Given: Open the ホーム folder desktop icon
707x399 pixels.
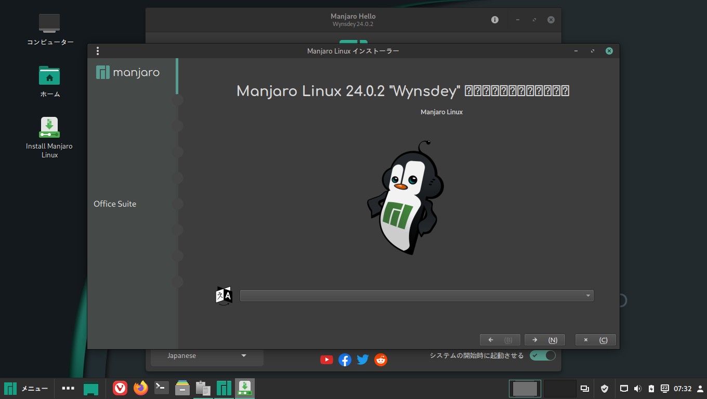Looking at the screenshot, I should click(50, 82).
